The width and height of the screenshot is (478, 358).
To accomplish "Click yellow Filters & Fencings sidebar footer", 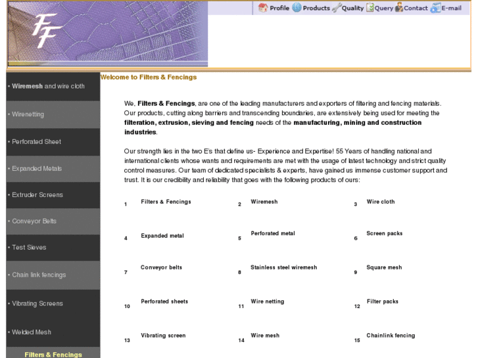I will click(x=53, y=354).
